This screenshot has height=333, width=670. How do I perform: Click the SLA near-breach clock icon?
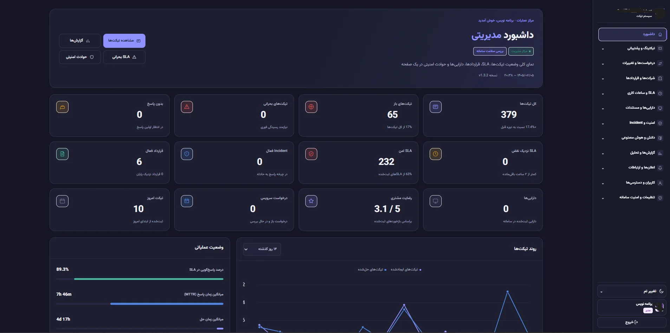(x=436, y=154)
